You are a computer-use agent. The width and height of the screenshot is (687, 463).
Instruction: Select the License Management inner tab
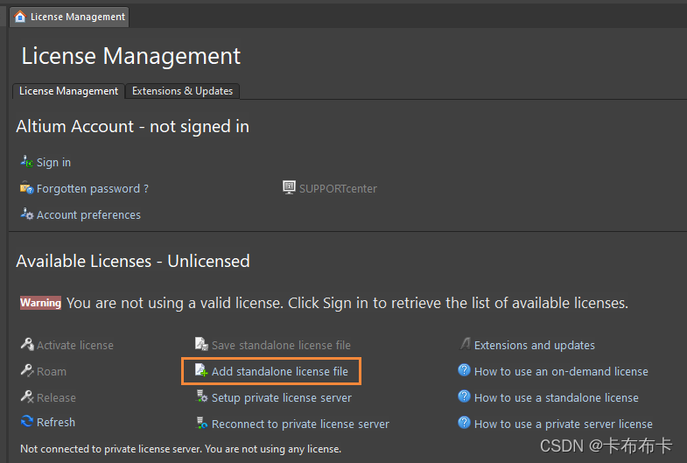pyautogui.click(x=68, y=91)
